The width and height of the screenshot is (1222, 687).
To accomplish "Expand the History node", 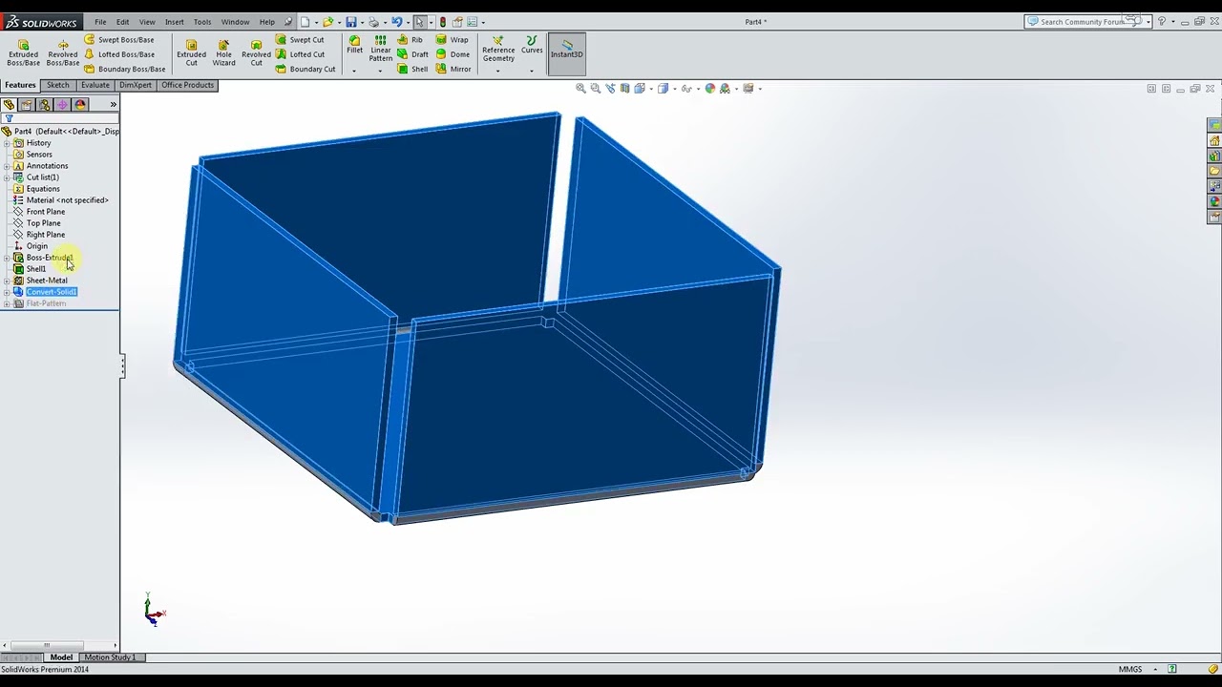I will 7,143.
